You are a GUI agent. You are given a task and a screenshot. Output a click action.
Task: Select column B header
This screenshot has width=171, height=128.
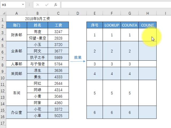click(37, 13)
